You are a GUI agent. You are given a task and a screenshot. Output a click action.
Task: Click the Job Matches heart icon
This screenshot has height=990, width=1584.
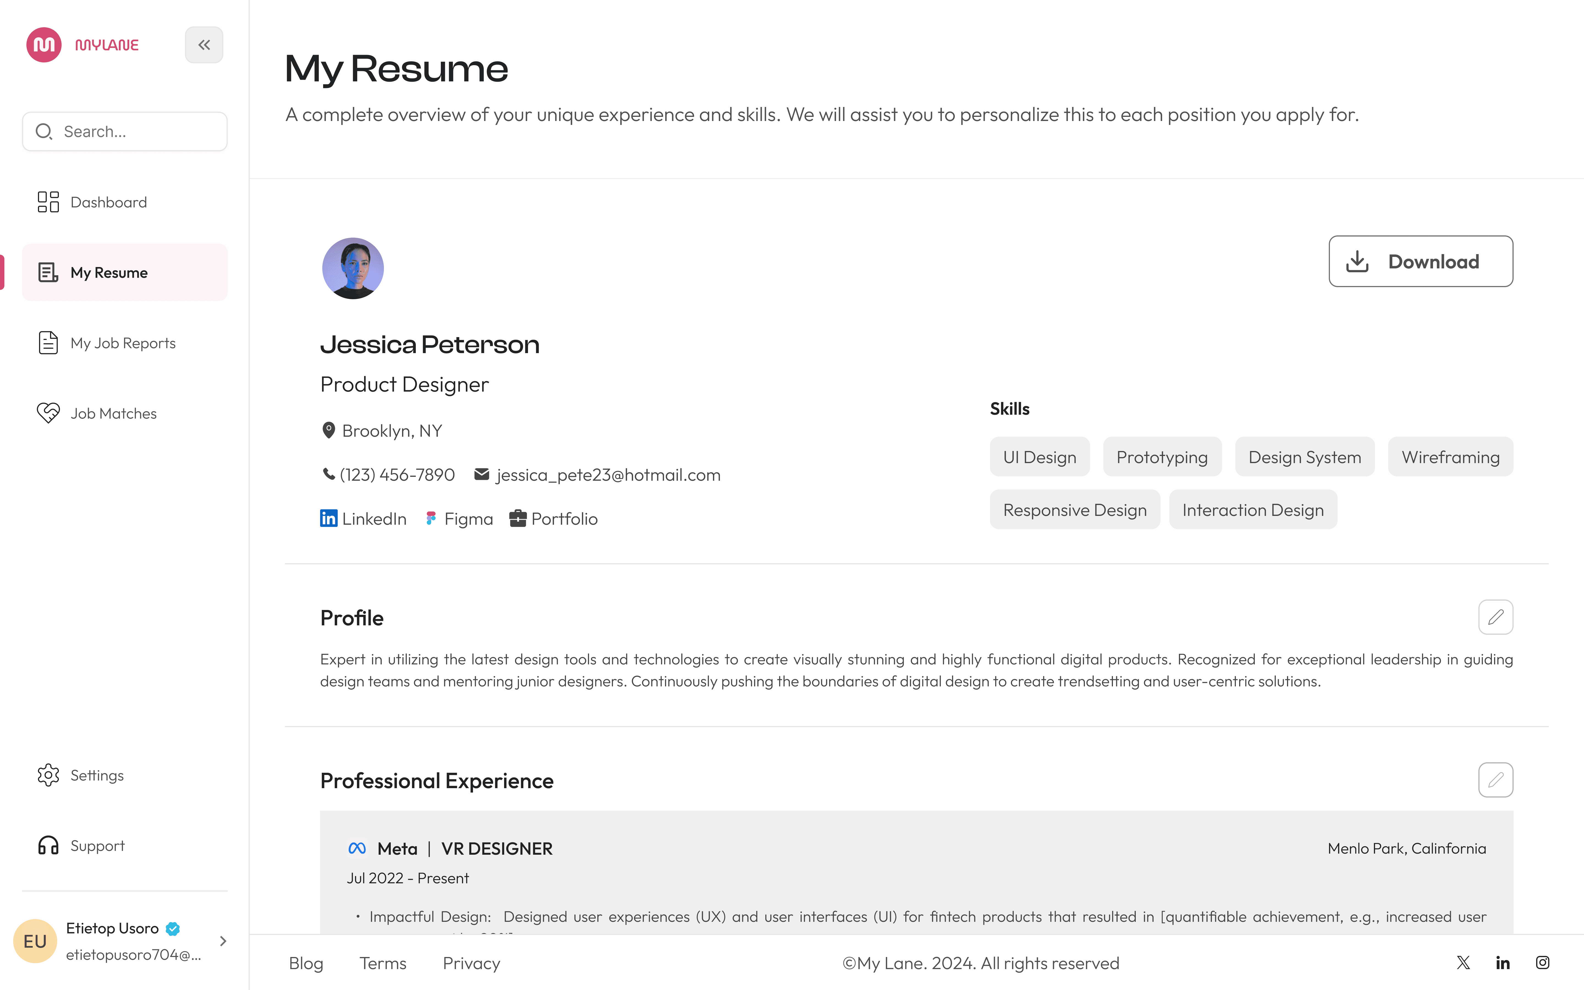point(48,413)
